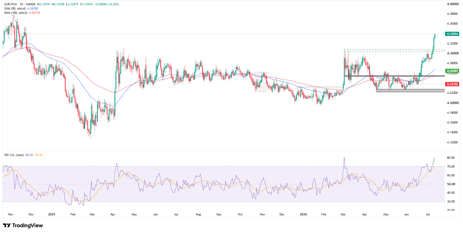Click the small marker box above the November high candle
Screen dimensions: 463x233
pos(14,17)
